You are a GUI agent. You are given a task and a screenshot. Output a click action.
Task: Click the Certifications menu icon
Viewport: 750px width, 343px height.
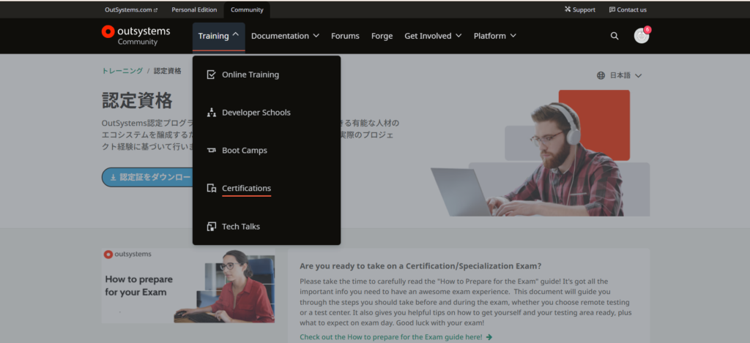[x=211, y=189]
